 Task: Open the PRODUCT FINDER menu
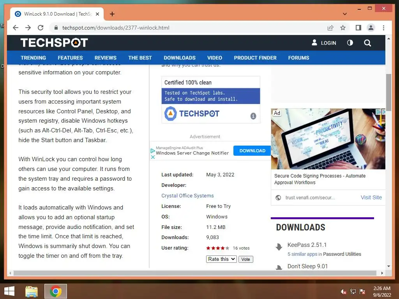click(255, 58)
